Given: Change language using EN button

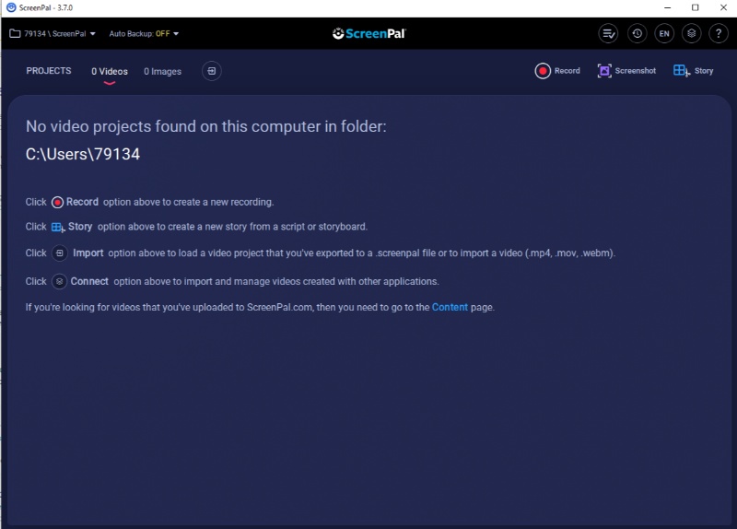Looking at the screenshot, I should tap(664, 33).
